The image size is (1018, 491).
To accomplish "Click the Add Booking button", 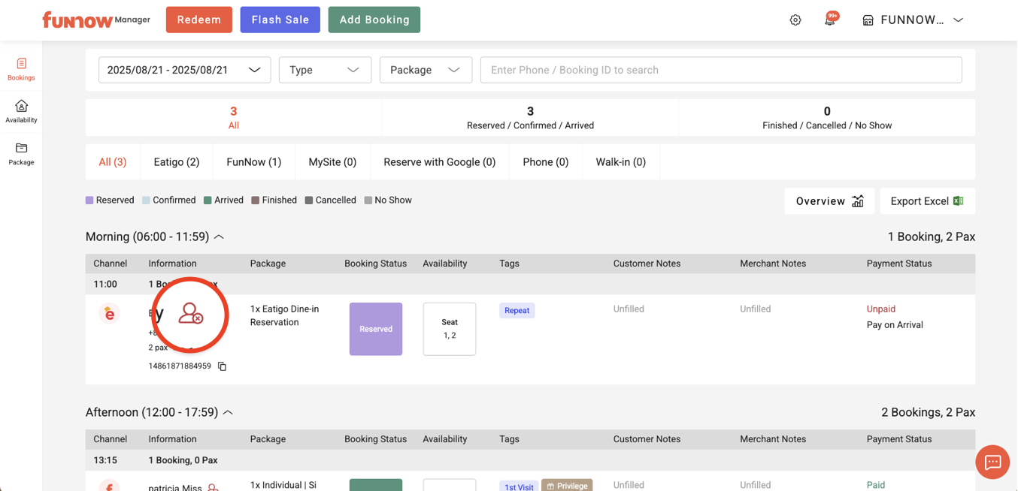I will tap(374, 20).
